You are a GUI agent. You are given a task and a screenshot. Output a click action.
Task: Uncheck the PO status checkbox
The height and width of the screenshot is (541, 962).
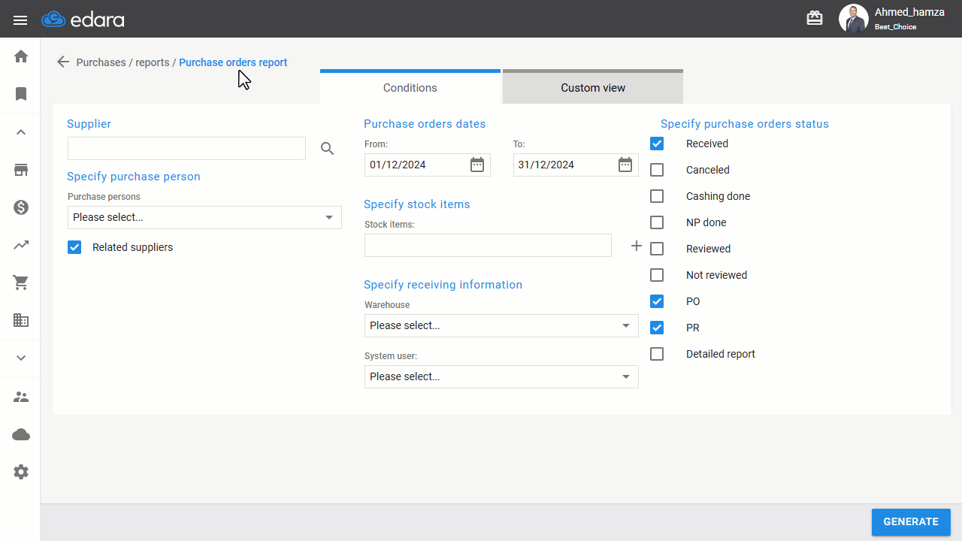[657, 301]
